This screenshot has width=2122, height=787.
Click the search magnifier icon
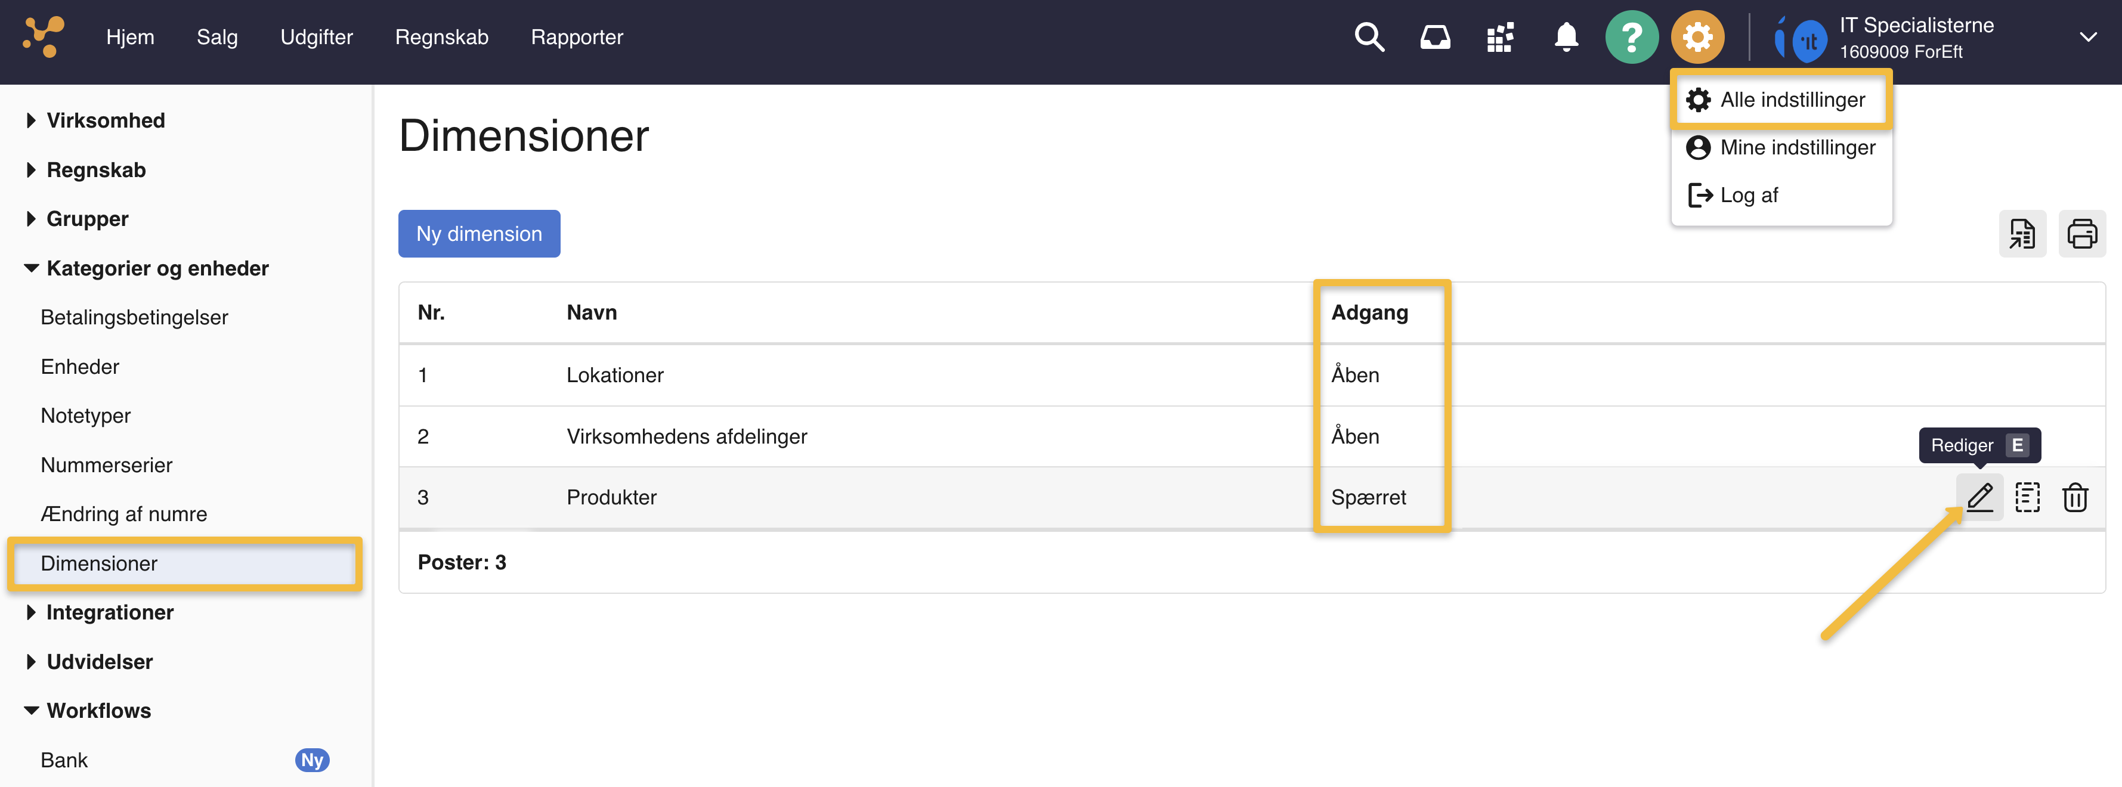(x=1369, y=37)
